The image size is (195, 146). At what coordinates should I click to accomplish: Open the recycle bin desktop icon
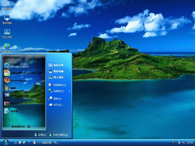coord(7,48)
